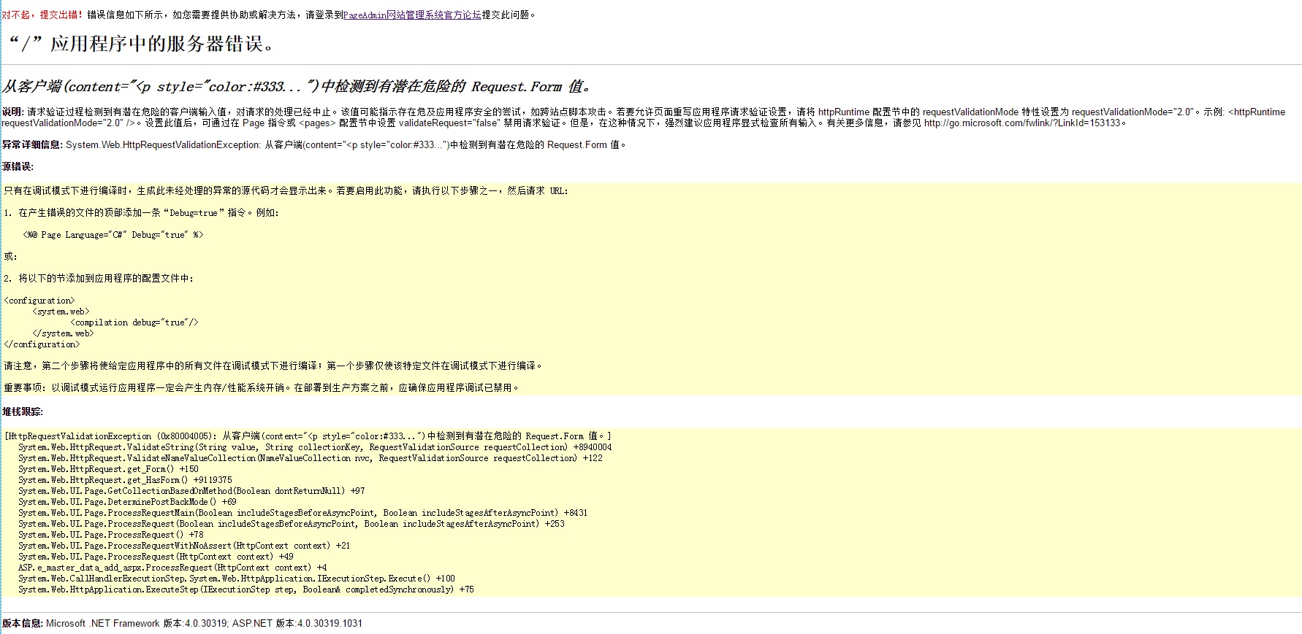Click the Page.DeterminePostBackMode() stack line
Screen dimensions: 1302x634
click(x=127, y=502)
